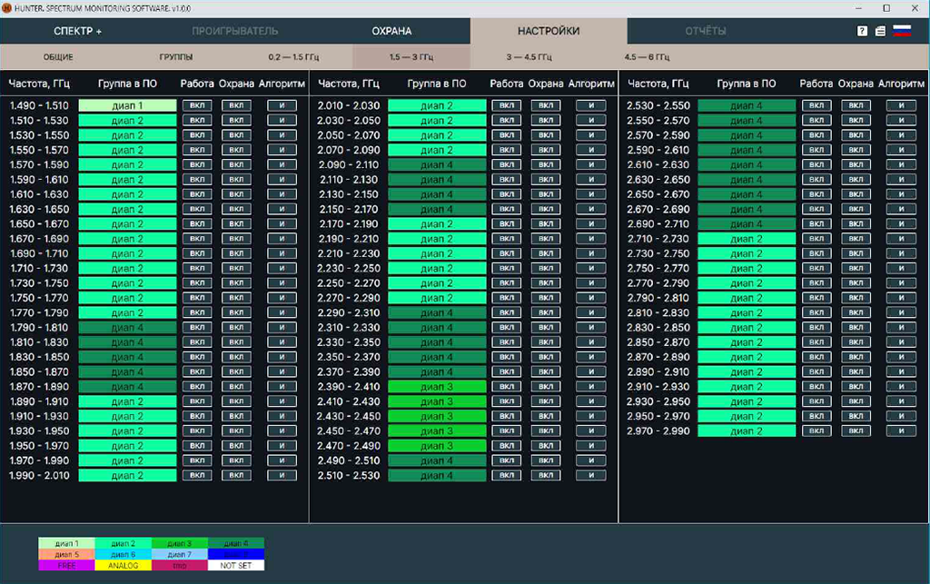
Task: Switch to the ГРУППЫ subtab
Action: [175, 57]
